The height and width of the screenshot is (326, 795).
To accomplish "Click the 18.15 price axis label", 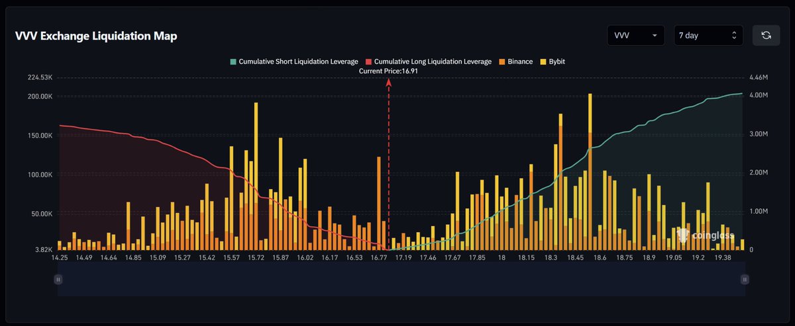I will (527, 258).
